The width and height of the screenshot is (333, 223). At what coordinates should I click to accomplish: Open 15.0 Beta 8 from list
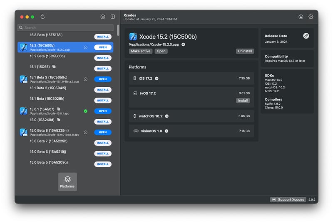pos(103,132)
